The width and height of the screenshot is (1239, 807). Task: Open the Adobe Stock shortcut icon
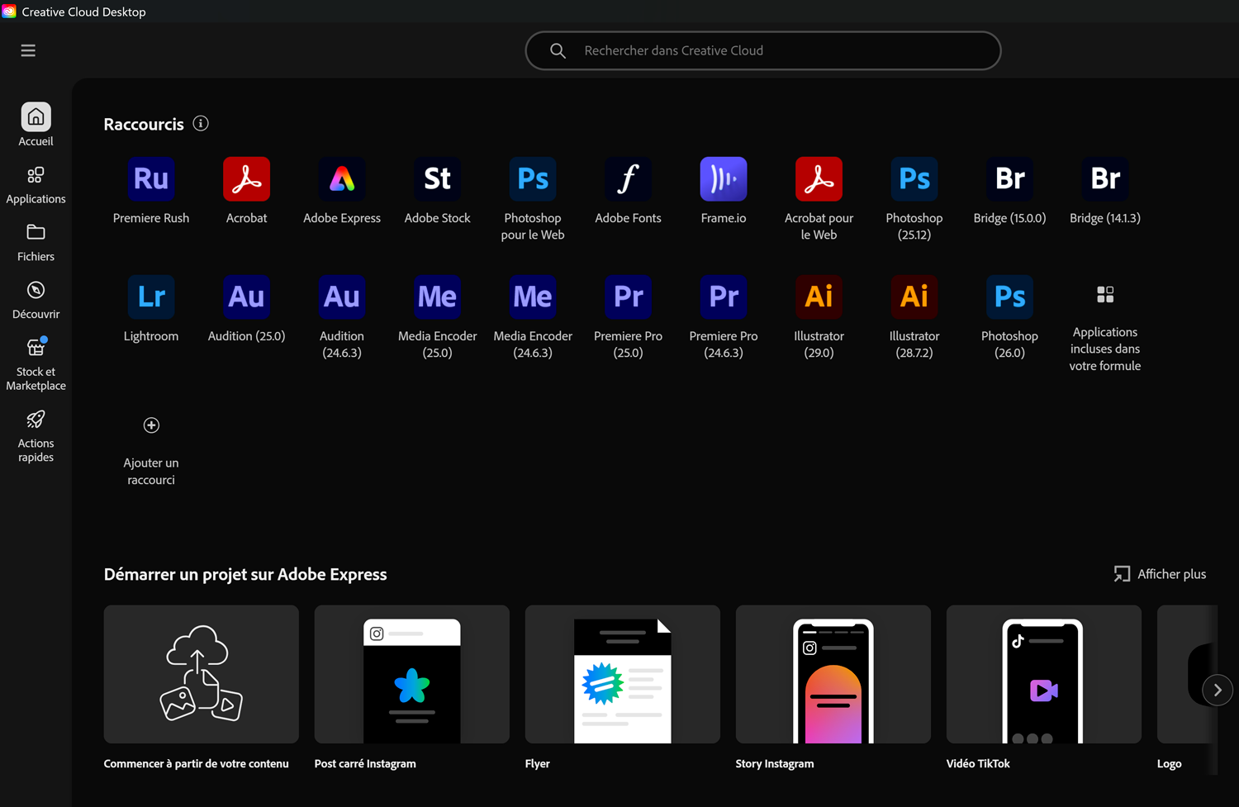[x=437, y=179]
